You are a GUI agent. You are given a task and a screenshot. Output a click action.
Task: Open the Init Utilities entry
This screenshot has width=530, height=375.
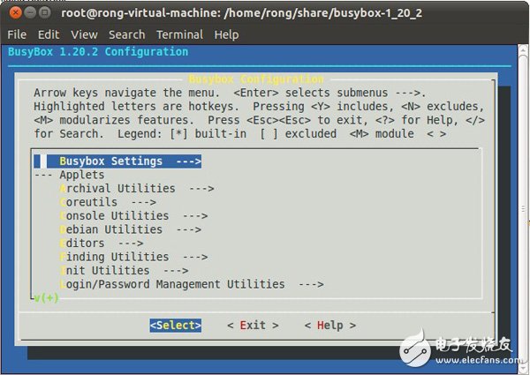click(123, 271)
